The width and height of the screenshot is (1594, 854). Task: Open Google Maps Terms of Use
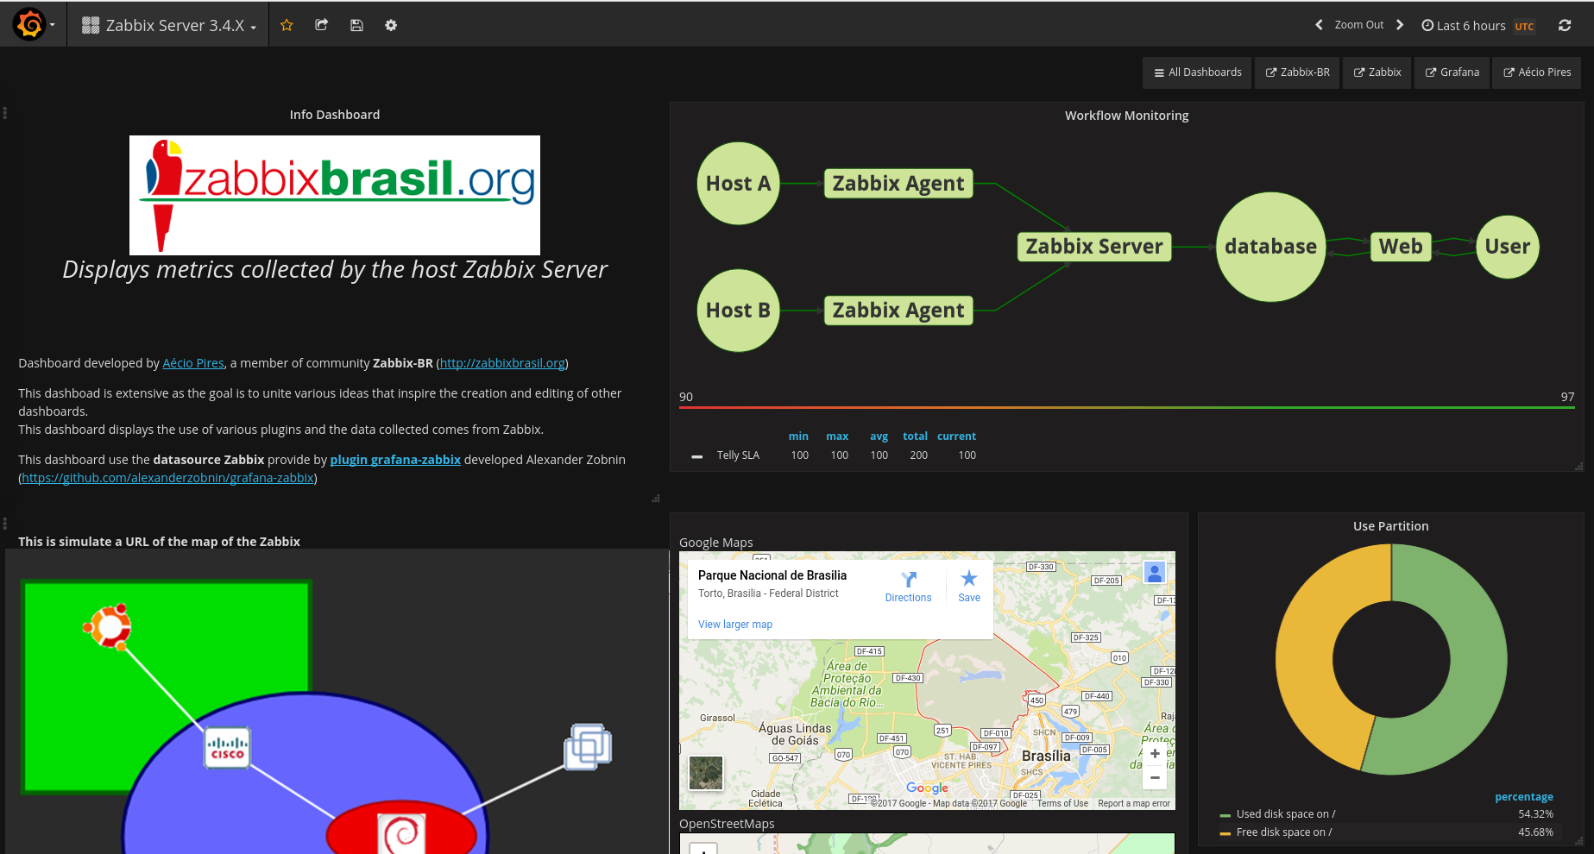click(x=1062, y=803)
